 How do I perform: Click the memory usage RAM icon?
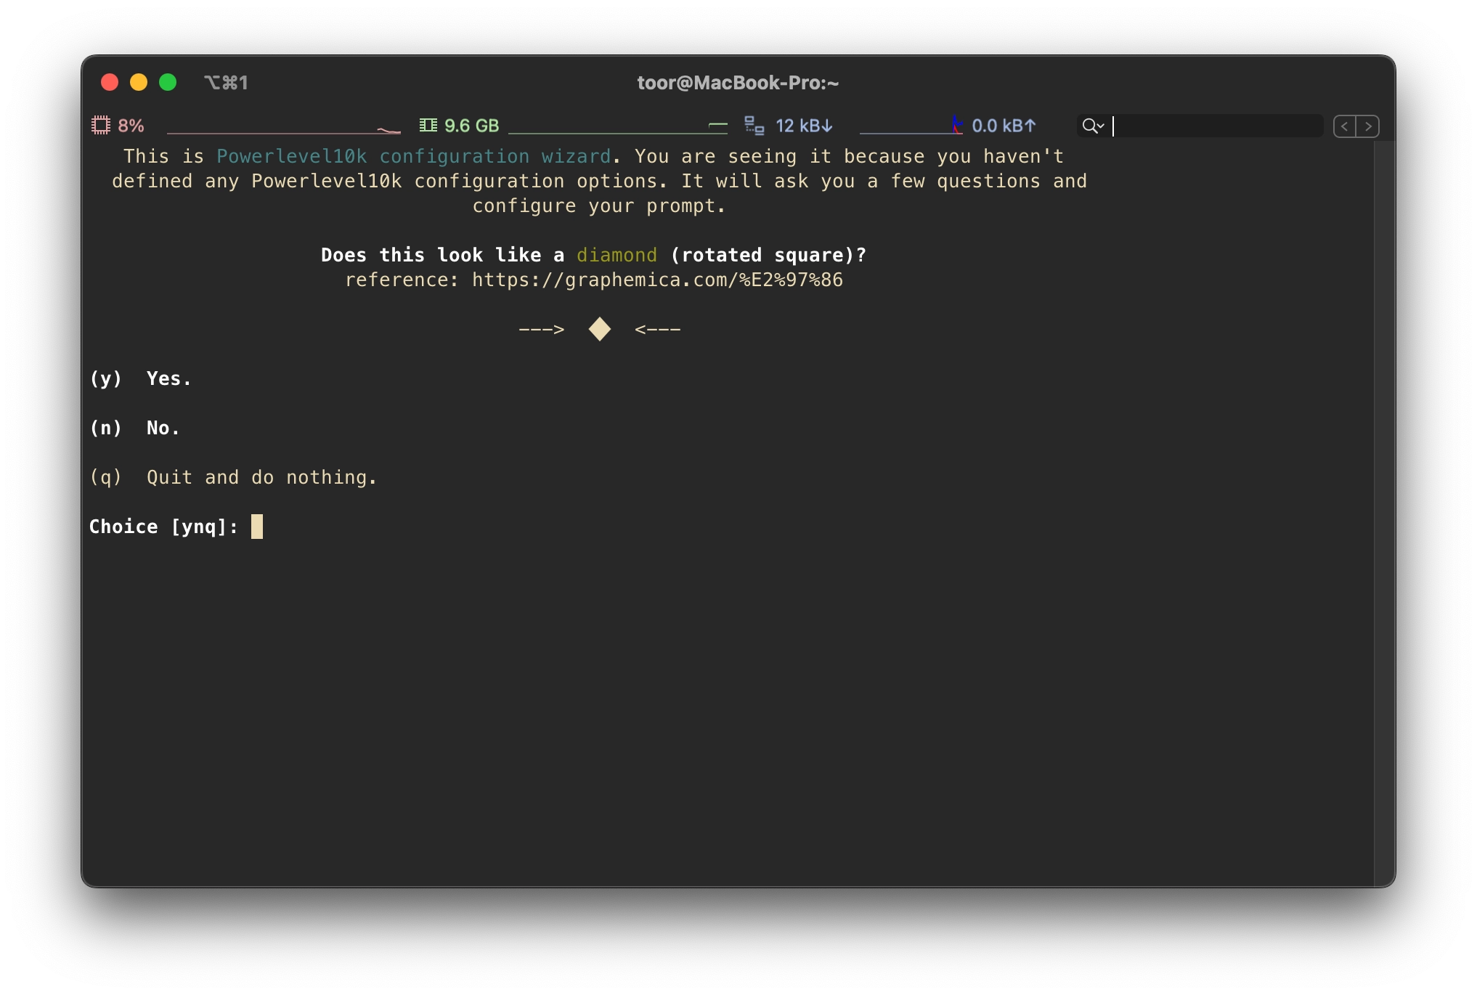tap(428, 126)
